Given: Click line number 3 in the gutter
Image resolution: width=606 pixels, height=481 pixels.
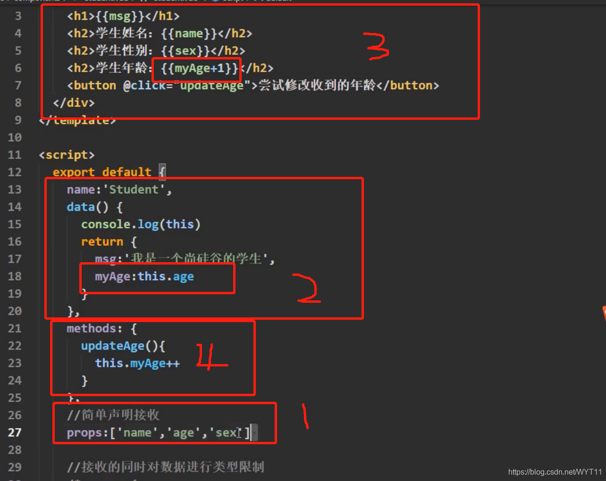Looking at the screenshot, I should [18, 16].
